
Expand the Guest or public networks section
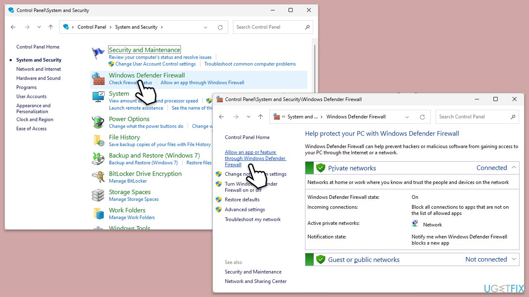[514, 259]
